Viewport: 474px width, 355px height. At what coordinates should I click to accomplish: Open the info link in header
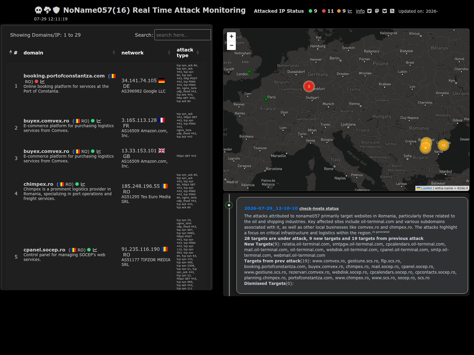[360, 11]
